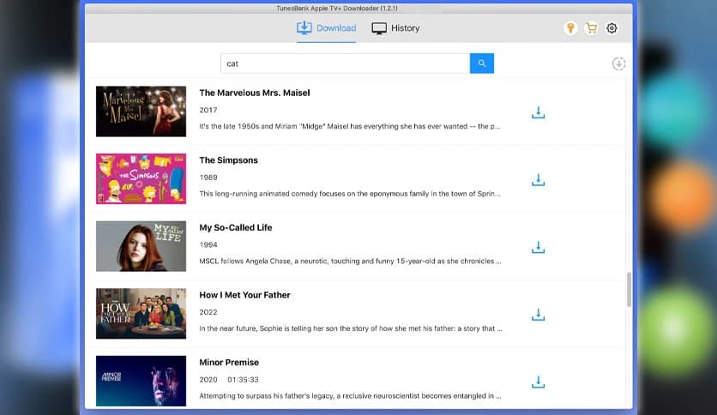Image resolution: width=717 pixels, height=415 pixels.
Task: Click The Marvelous Mrs. Maisel thumbnail
Action: tap(141, 111)
